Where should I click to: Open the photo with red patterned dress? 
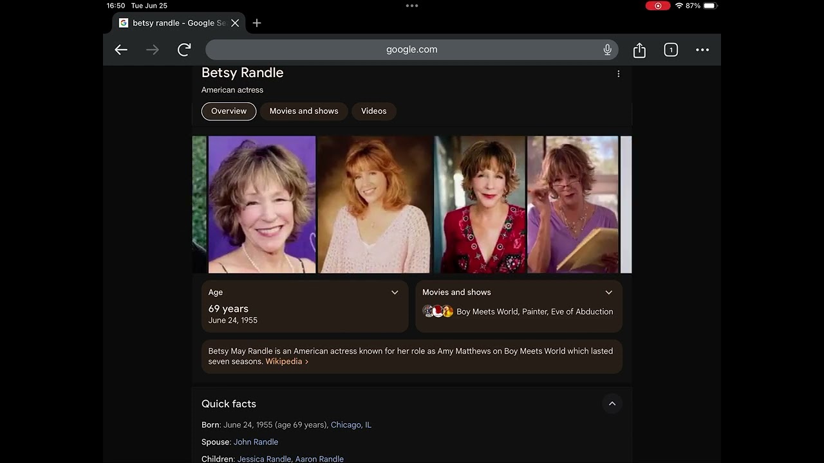tap(480, 204)
